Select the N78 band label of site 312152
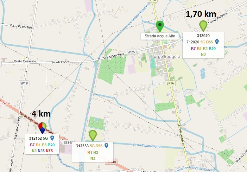247x172 pixels. [x=49, y=151]
